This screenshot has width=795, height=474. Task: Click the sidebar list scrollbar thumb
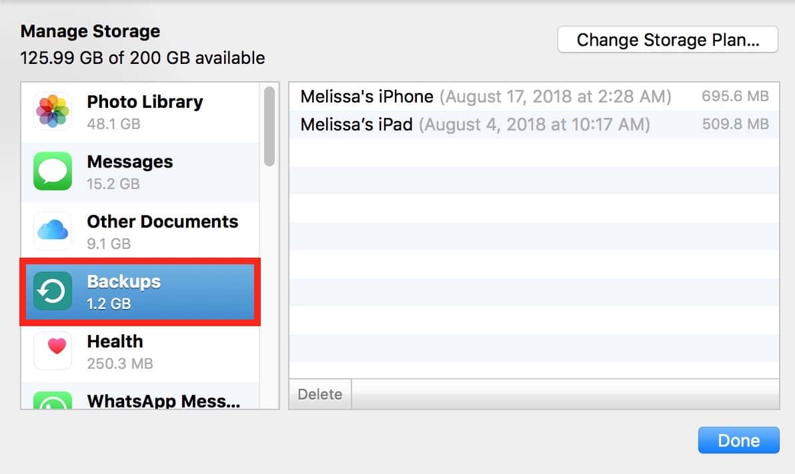pyautogui.click(x=269, y=126)
